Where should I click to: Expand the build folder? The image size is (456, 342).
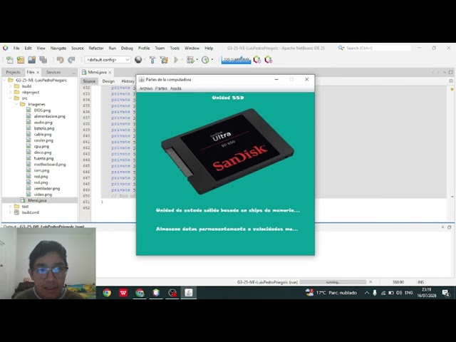pyautogui.click(x=10, y=86)
